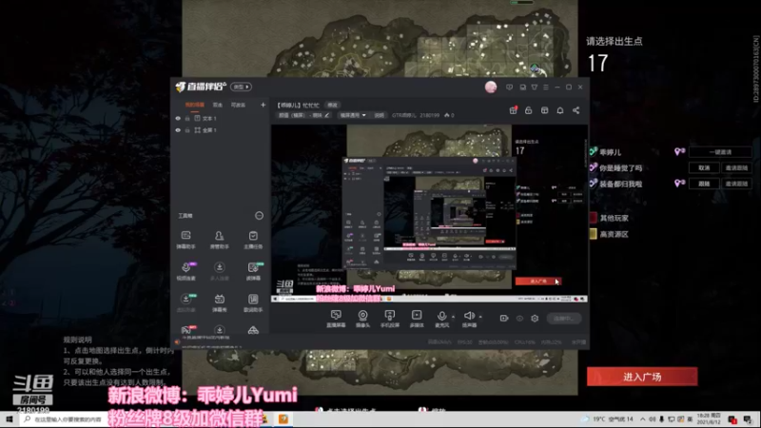
Task: Add the 摄像头 camera source
Action: pos(362,319)
